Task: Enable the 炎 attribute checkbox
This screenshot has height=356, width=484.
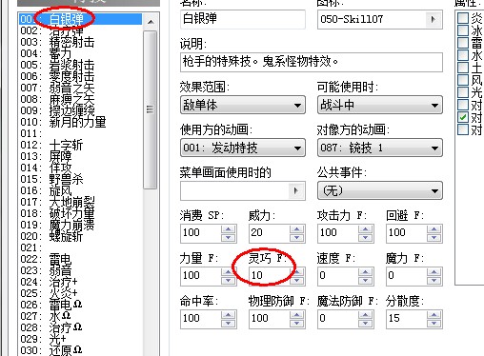Action: click(x=463, y=18)
